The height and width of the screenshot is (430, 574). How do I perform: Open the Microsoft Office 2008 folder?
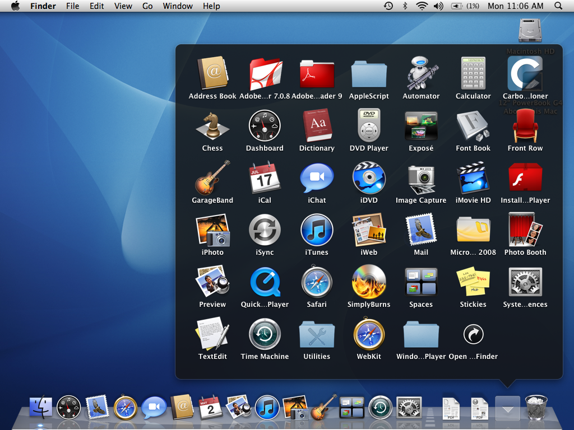coord(473,230)
